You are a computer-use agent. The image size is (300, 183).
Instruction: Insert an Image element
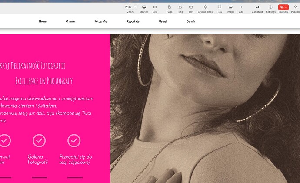(230, 7)
